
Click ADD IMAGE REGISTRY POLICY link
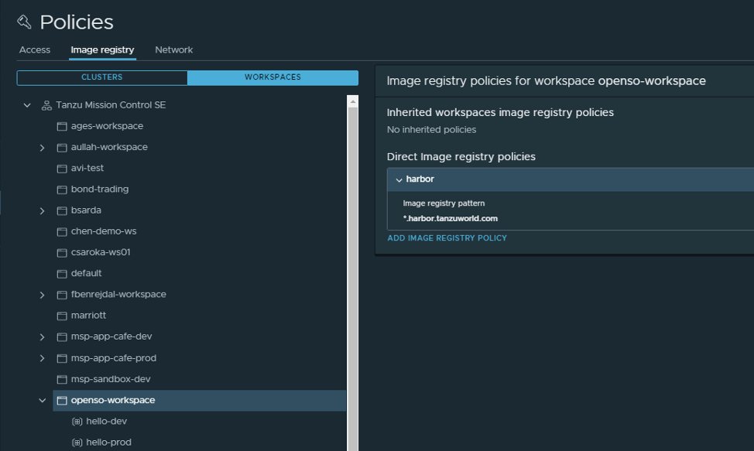point(447,238)
